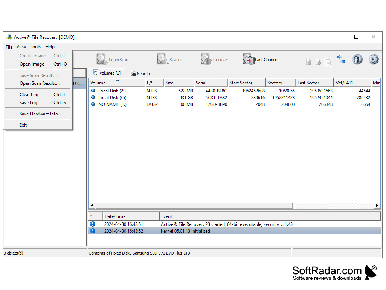The width and height of the screenshot is (386, 290).
Task: Open the View menu
Action: coord(21,47)
